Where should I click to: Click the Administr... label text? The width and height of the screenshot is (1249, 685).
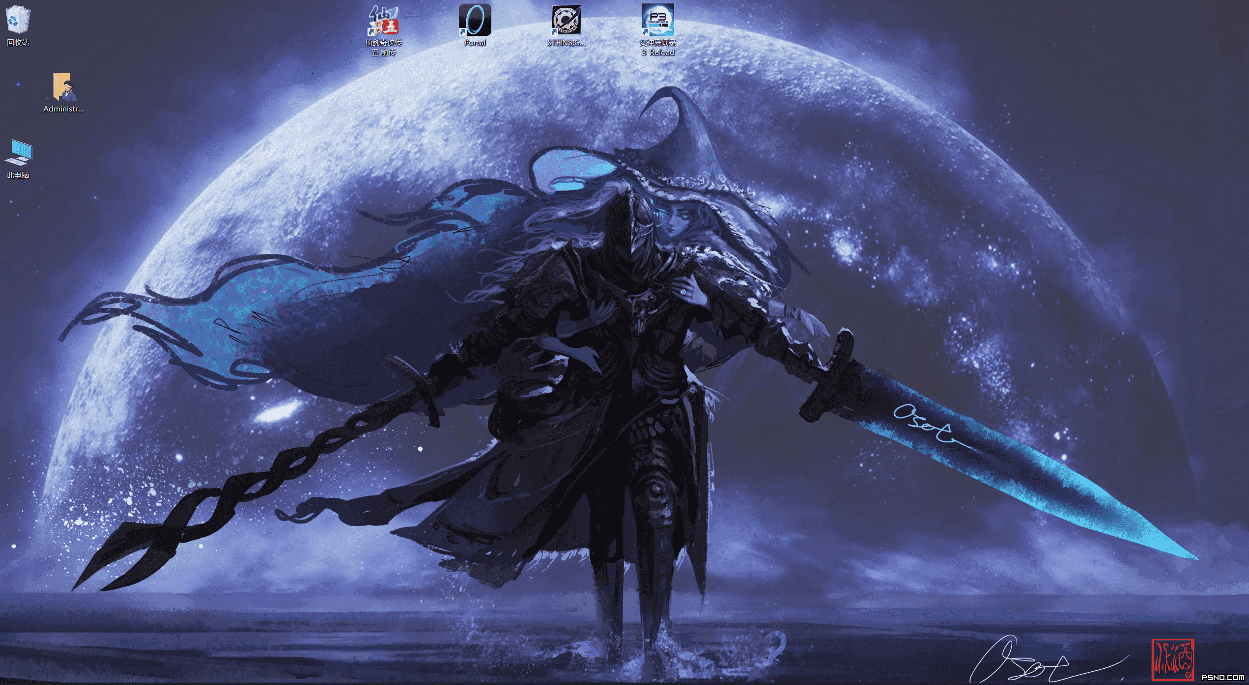point(63,109)
